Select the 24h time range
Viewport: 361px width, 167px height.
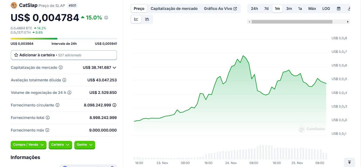pos(254,9)
